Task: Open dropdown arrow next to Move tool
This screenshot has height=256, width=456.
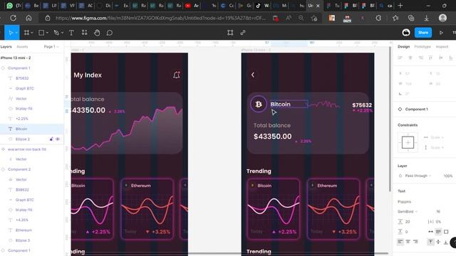Action: tap(16, 33)
